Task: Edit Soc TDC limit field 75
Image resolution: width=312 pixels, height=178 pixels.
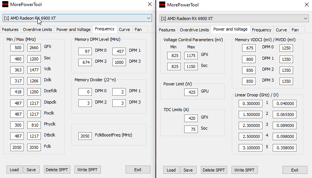Action: point(191,129)
